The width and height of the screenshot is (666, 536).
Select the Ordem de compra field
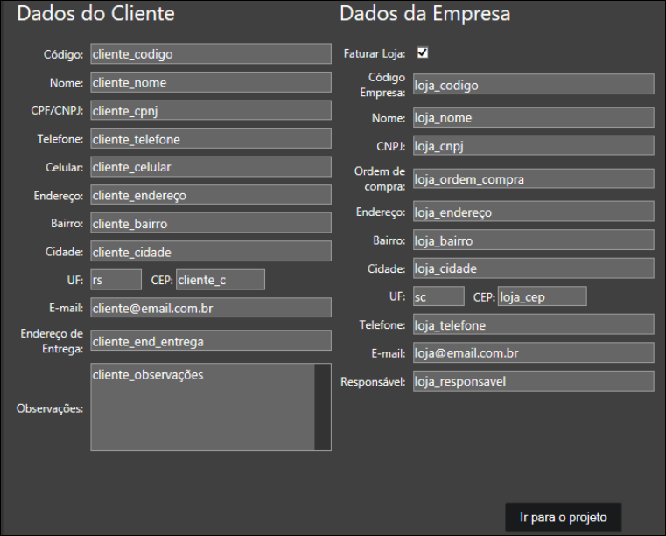[x=533, y=178]
